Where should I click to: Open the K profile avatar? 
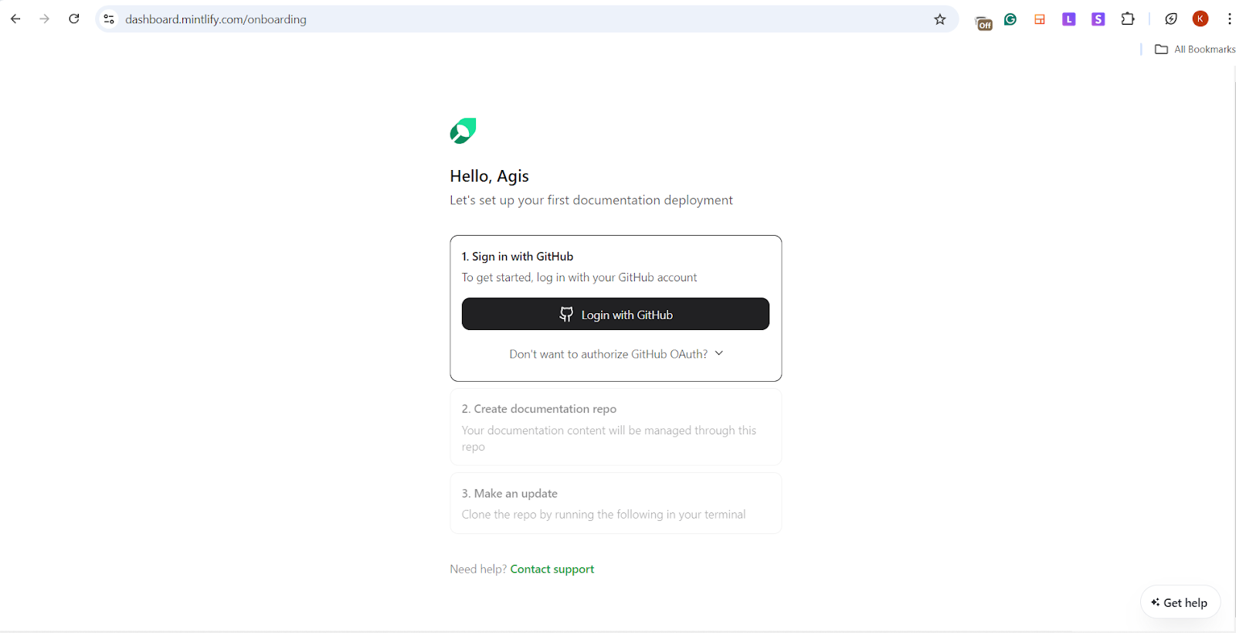pos(1200,19)
